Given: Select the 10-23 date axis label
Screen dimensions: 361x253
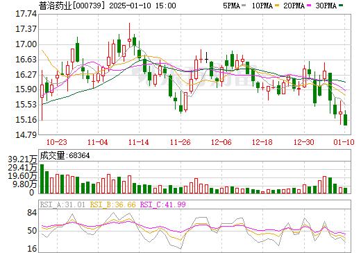Looking at the screenshot, I should (57, 142).
